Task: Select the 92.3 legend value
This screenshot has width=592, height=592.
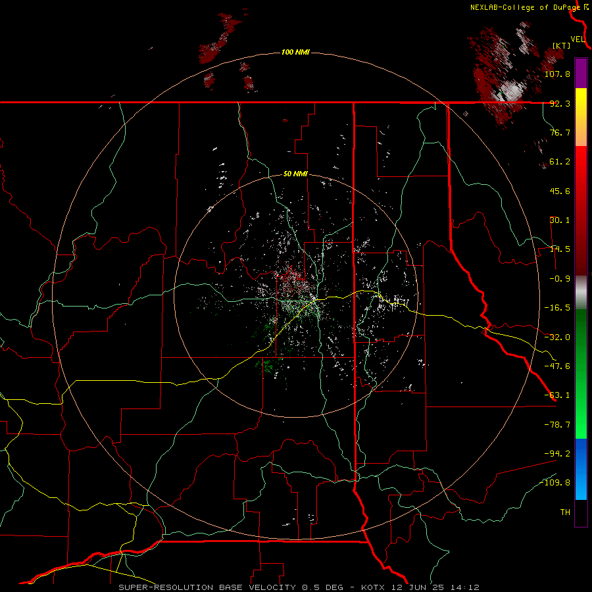Action: 560,103
